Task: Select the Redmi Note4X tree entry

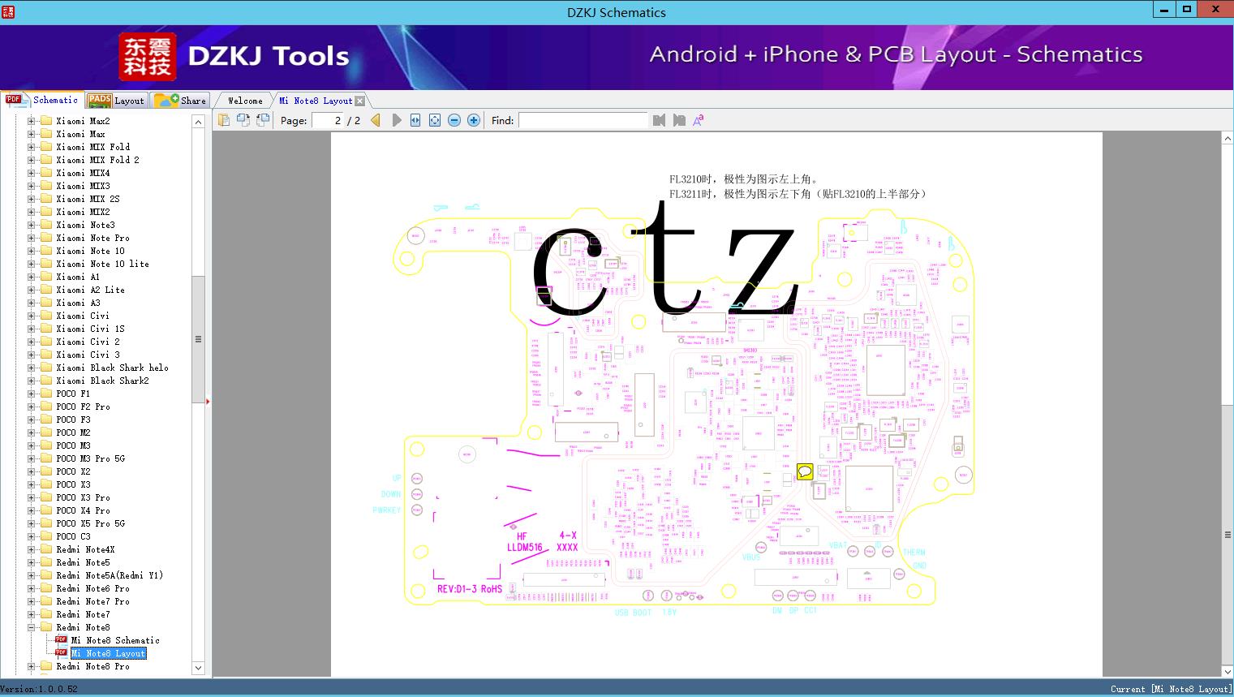Action: [x=85, y=549]
